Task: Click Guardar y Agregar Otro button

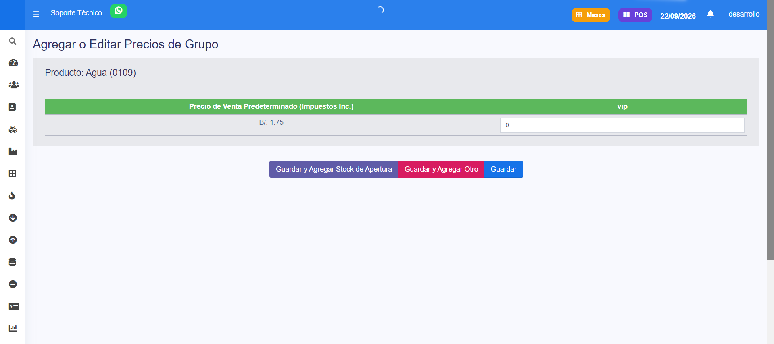Action: click(441, 169)
